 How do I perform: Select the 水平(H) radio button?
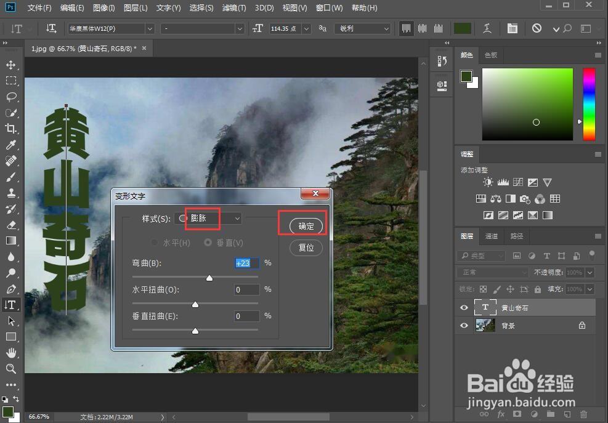click(155, 243)
